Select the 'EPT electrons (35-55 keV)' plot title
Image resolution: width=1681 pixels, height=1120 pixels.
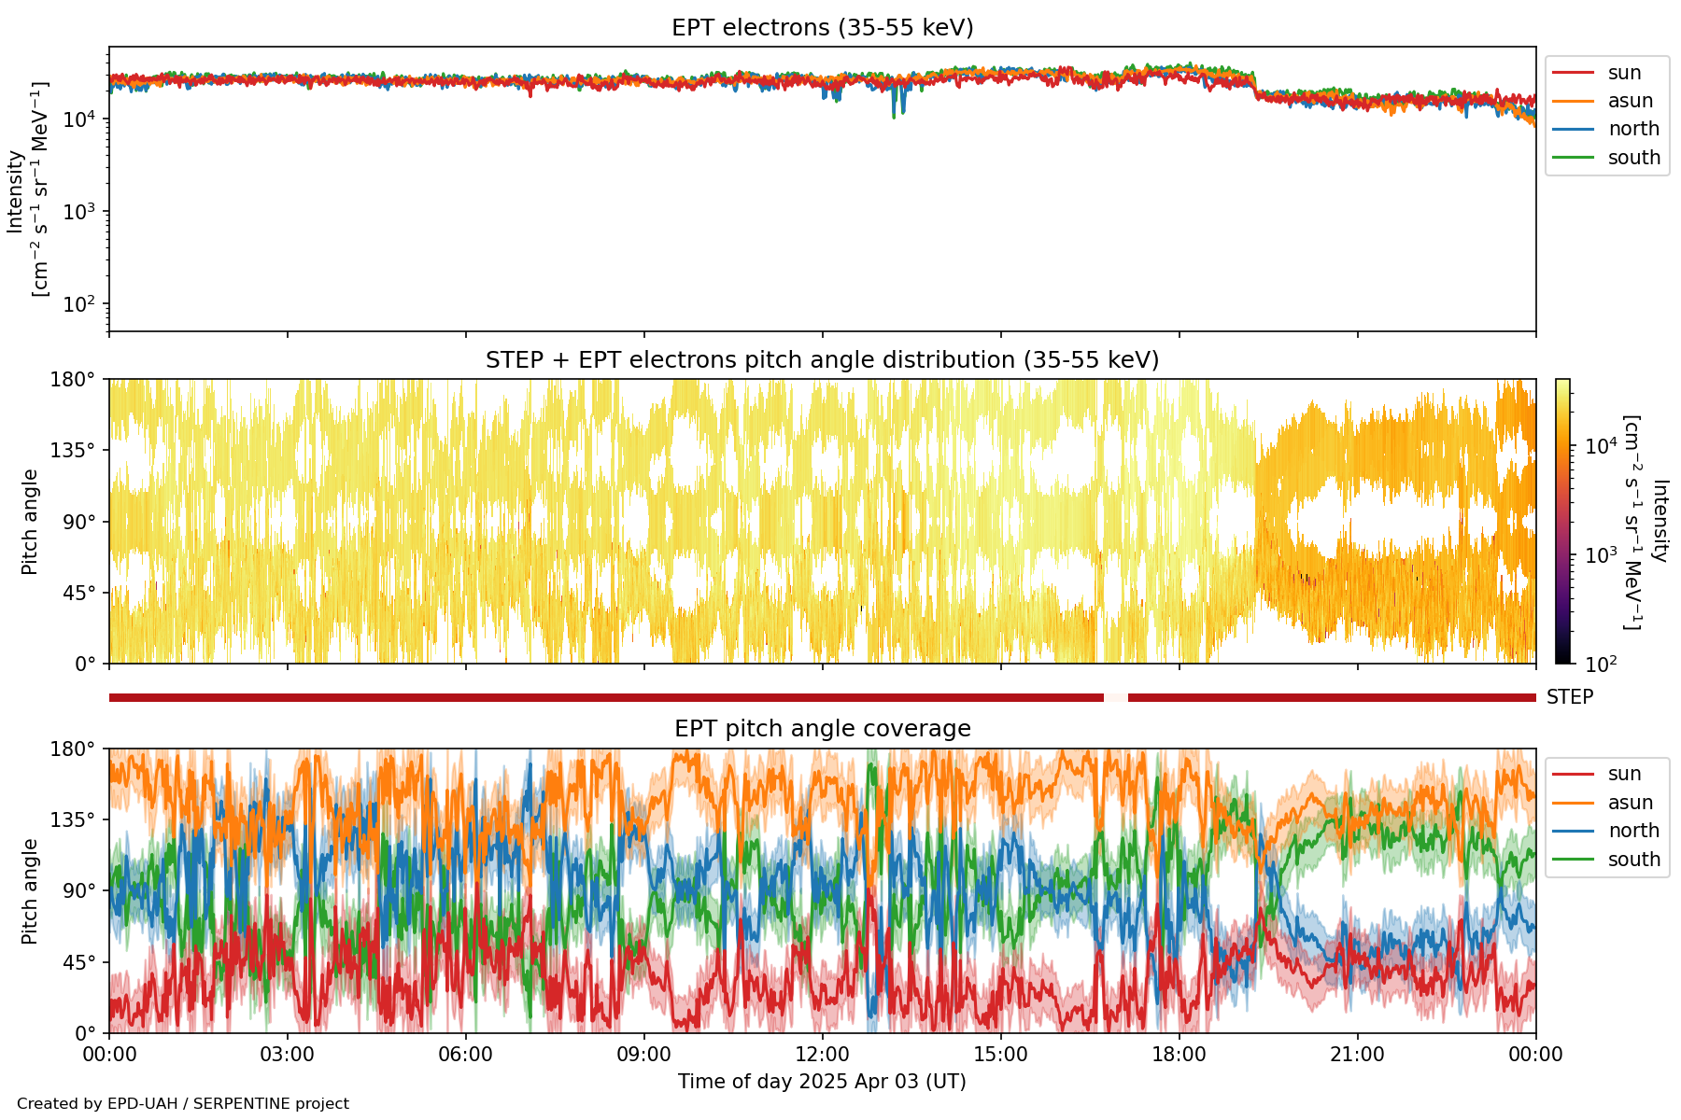(x=822, y=28)
